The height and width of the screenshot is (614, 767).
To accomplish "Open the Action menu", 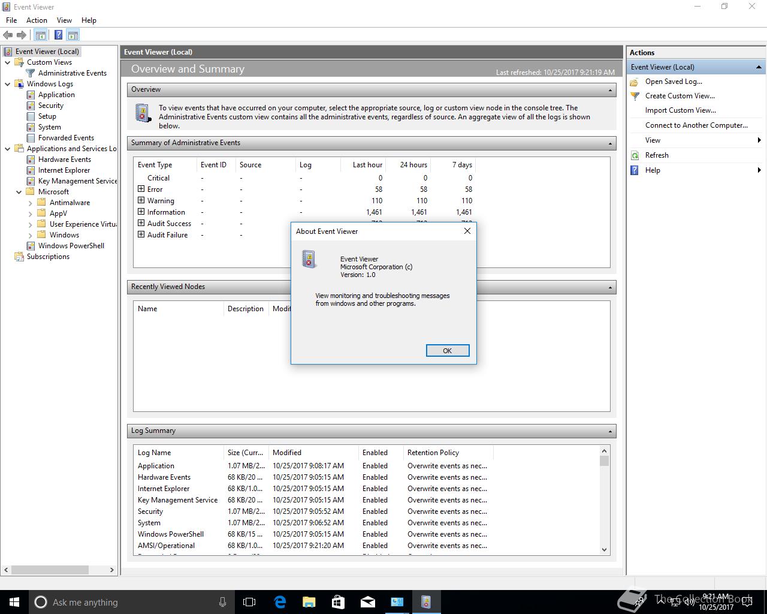I will pyautogui.click(x=37, y=20).
